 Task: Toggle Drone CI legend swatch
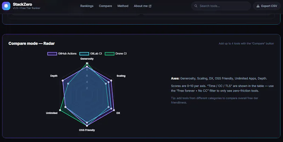point(110,54)
